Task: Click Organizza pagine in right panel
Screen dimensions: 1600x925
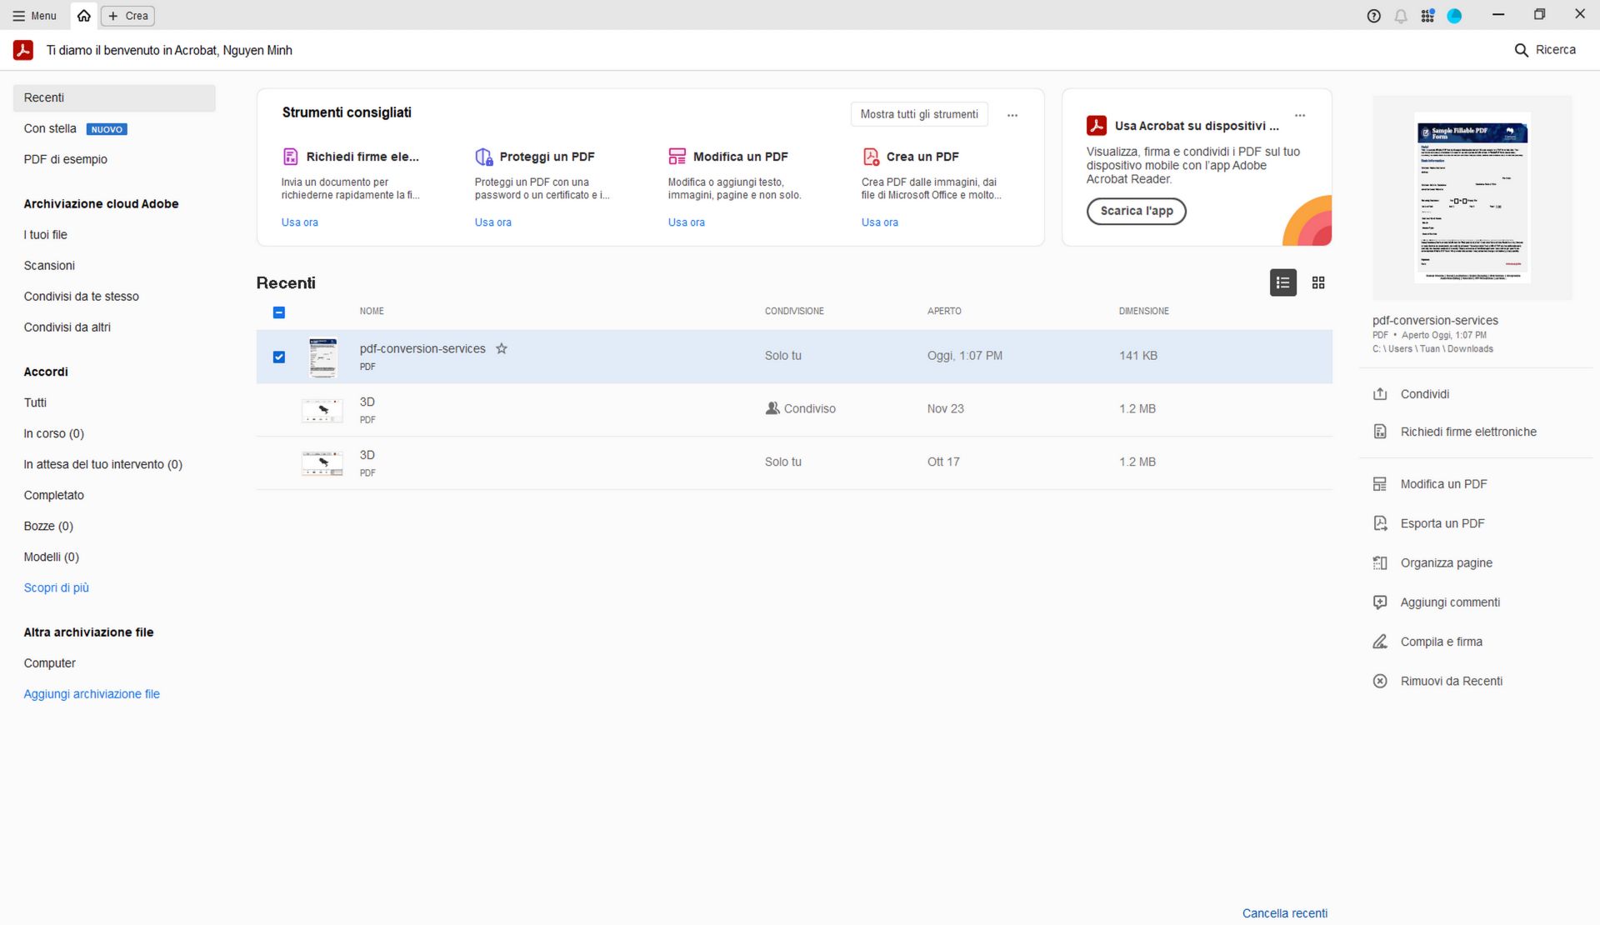Action: pyautogui.click(x=1446, y=563)
